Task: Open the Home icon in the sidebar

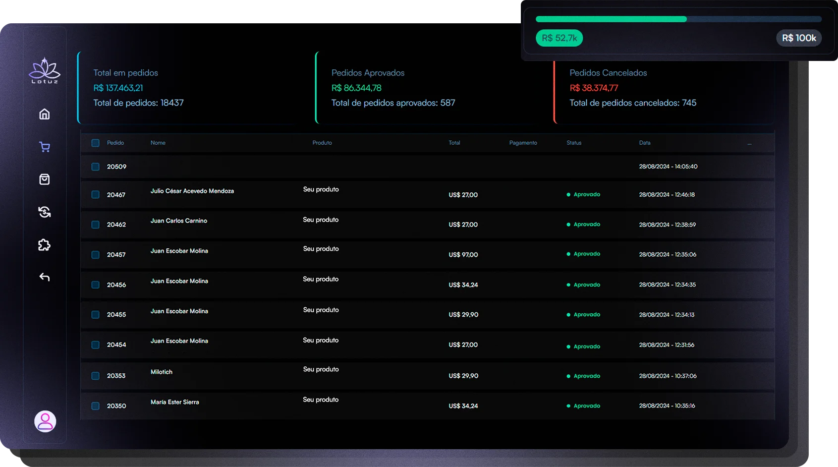Action: (45, 114)
